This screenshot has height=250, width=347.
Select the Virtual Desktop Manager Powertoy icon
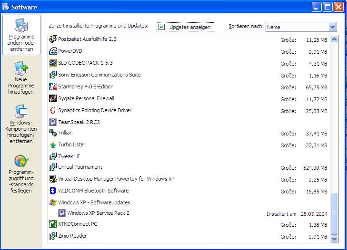point(53,179)
